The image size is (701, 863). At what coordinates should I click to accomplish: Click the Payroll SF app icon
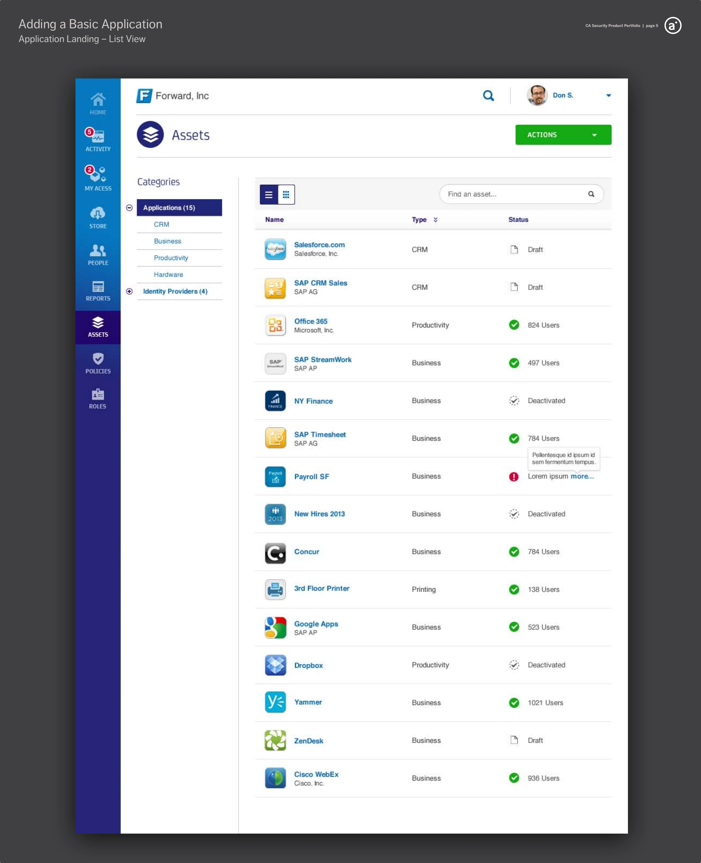pyautogui.click(x=275, y=477)
